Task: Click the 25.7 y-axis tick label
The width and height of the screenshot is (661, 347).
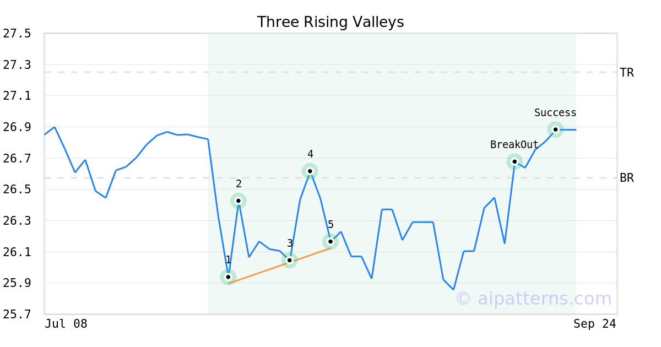Action: [x=17, y=315]
